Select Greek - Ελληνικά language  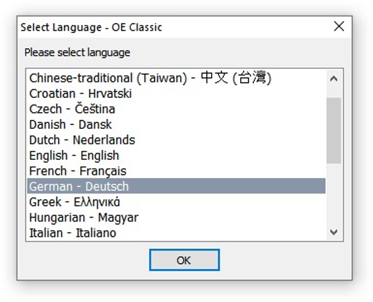click(176, 202)
